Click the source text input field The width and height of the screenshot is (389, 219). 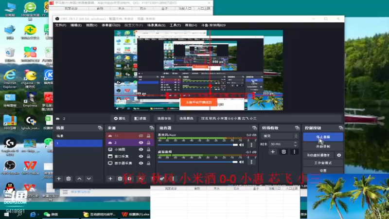[x=271, y=118]
